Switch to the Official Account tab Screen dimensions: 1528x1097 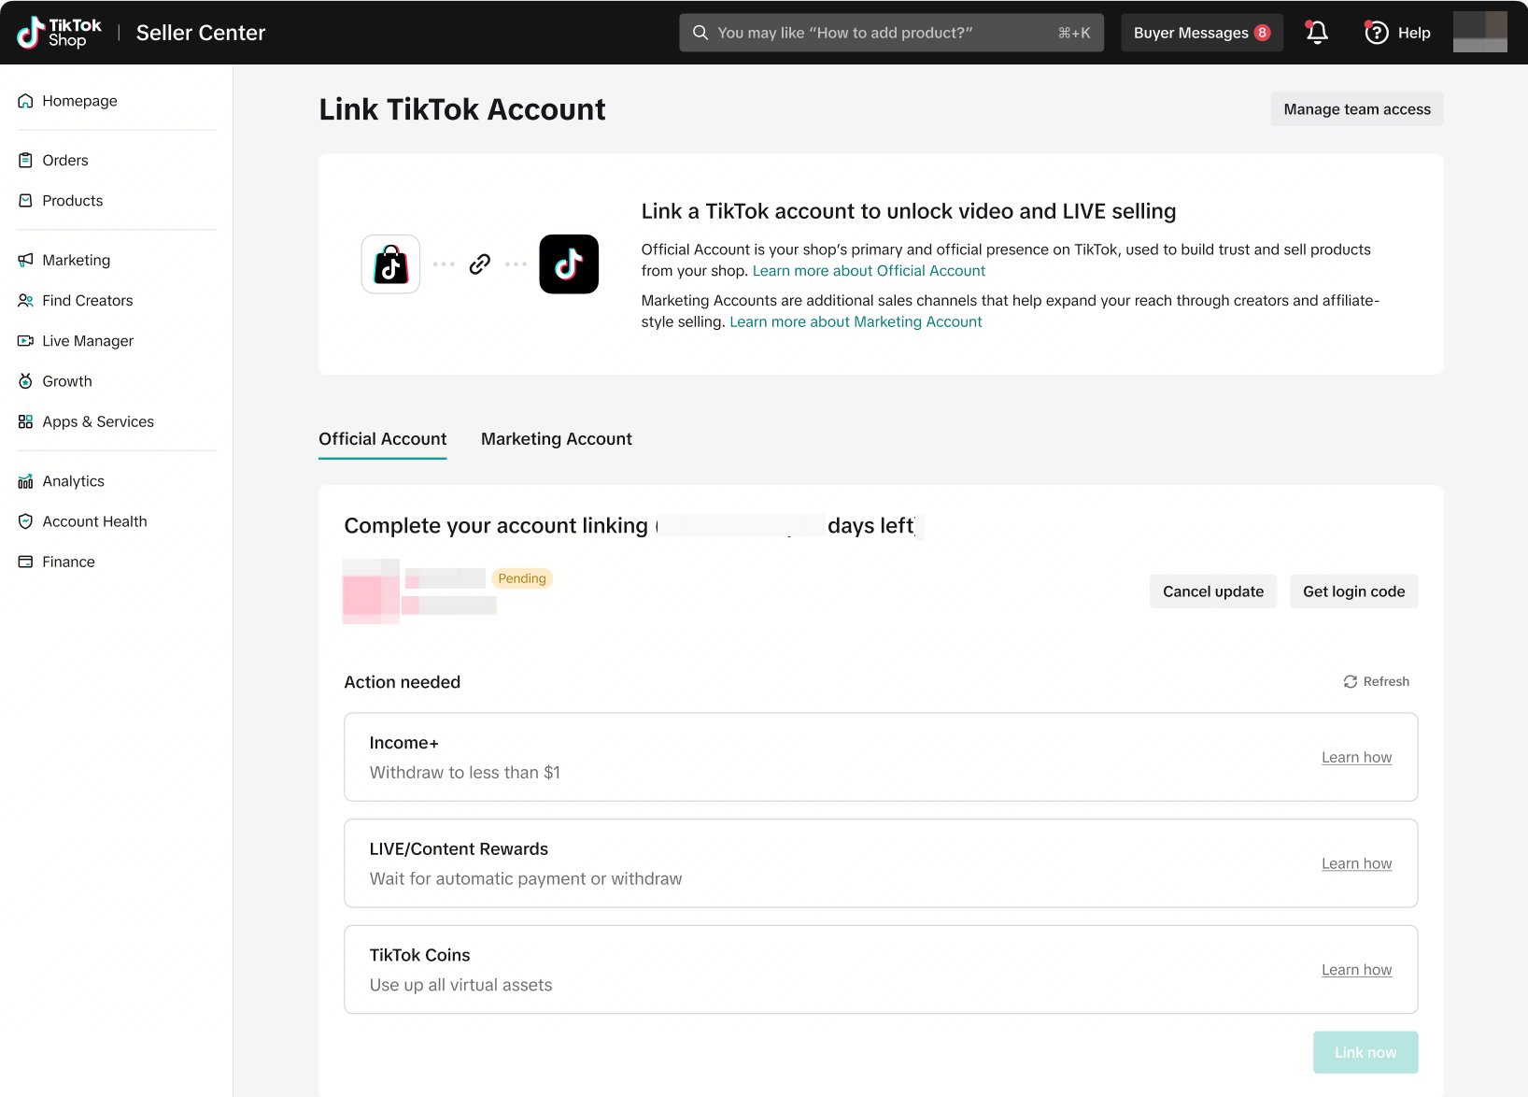point(383,439)
